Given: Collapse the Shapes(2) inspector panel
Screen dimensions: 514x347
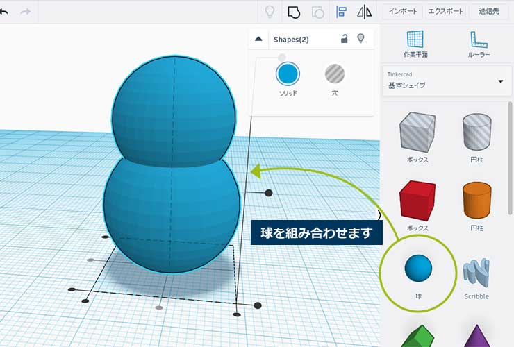Looking at the screenshot, I should pos(258,39).
